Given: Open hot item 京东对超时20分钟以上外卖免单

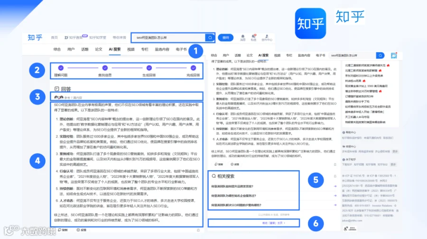Looking at the screenshot, I should coord(364,76).
